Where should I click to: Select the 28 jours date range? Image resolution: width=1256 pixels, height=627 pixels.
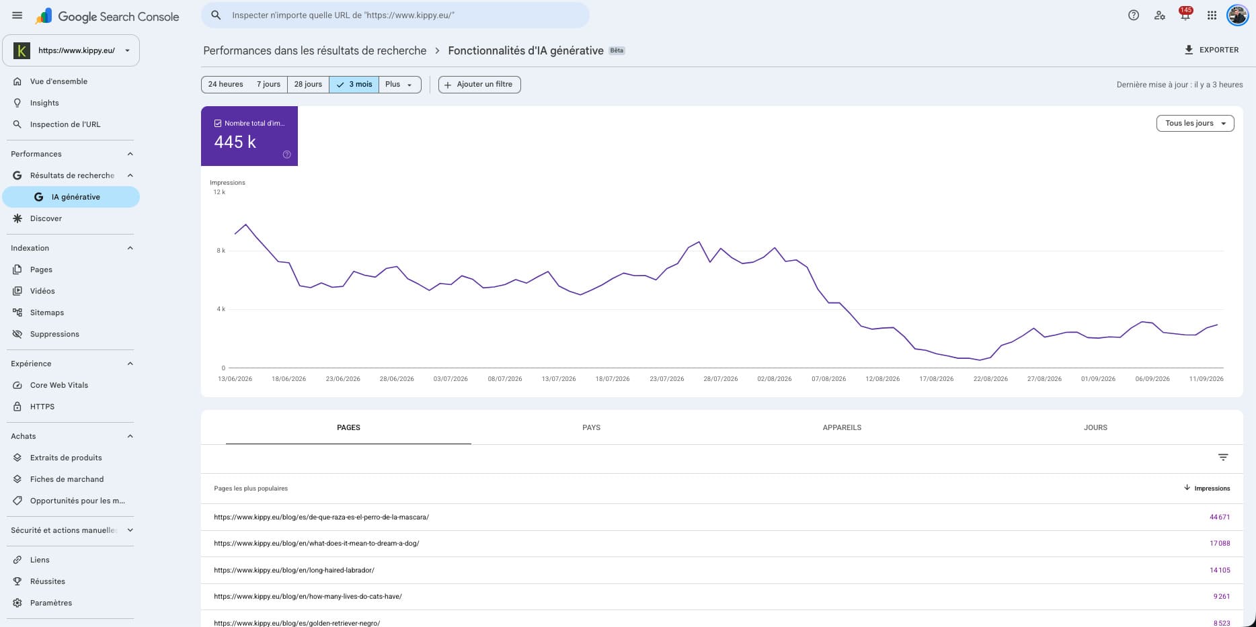tap(308, 85)
